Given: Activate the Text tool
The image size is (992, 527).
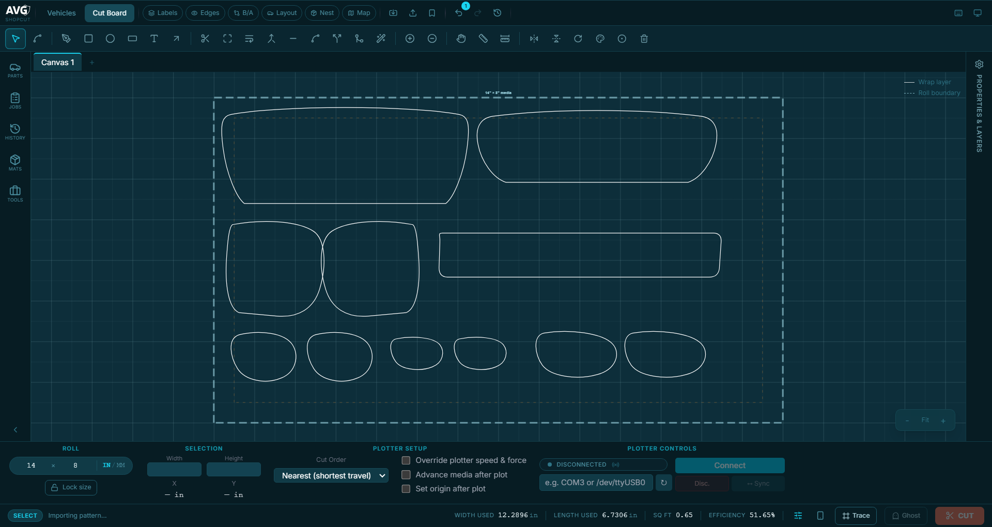Looking at the screenshot, I should (x=154, y=39).
